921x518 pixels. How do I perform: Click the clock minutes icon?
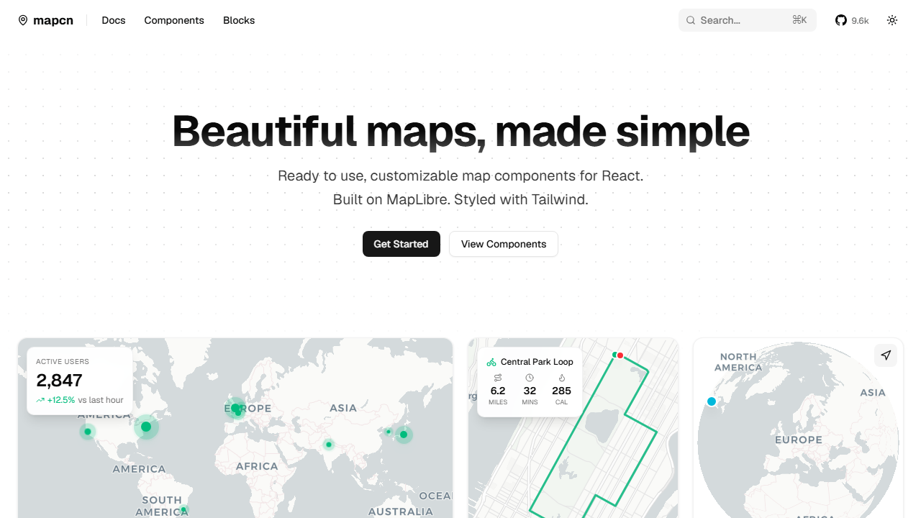(530, 378)
